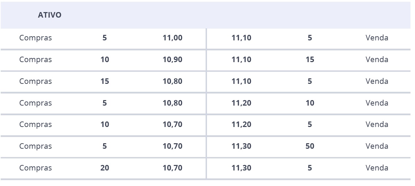Select the 10,90 buy price cell
Viewport: 415px width, 186px height.
(x=172, y=59)
